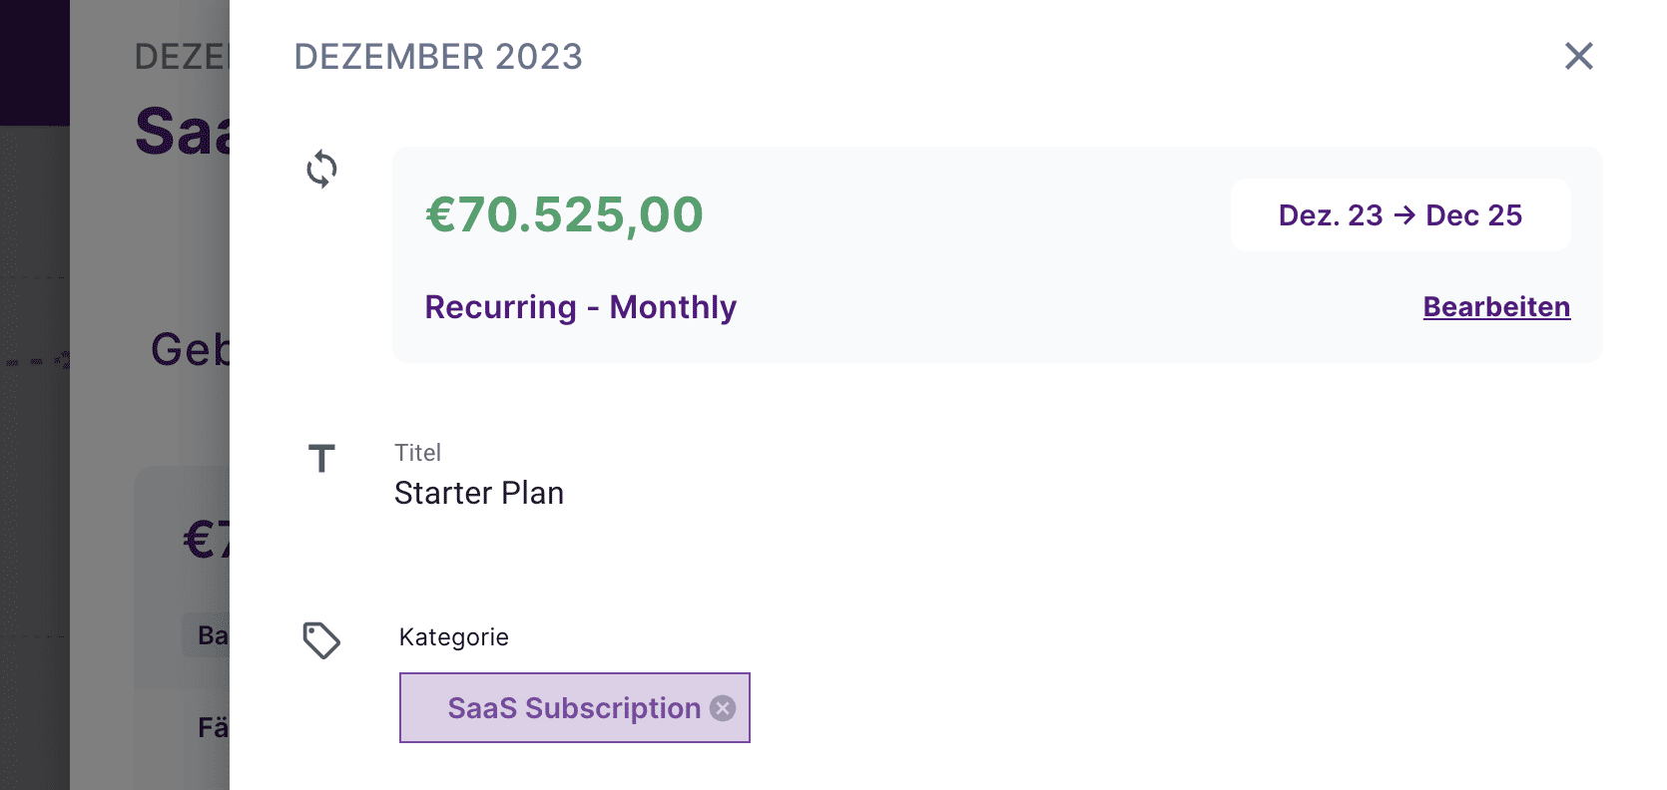Click the Kategorie tag icon
1667x790 pixels.
pyautogui.click(x=321, y=640)
